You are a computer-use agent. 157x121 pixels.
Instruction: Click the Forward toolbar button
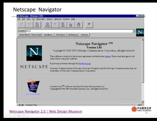point(29,25)
